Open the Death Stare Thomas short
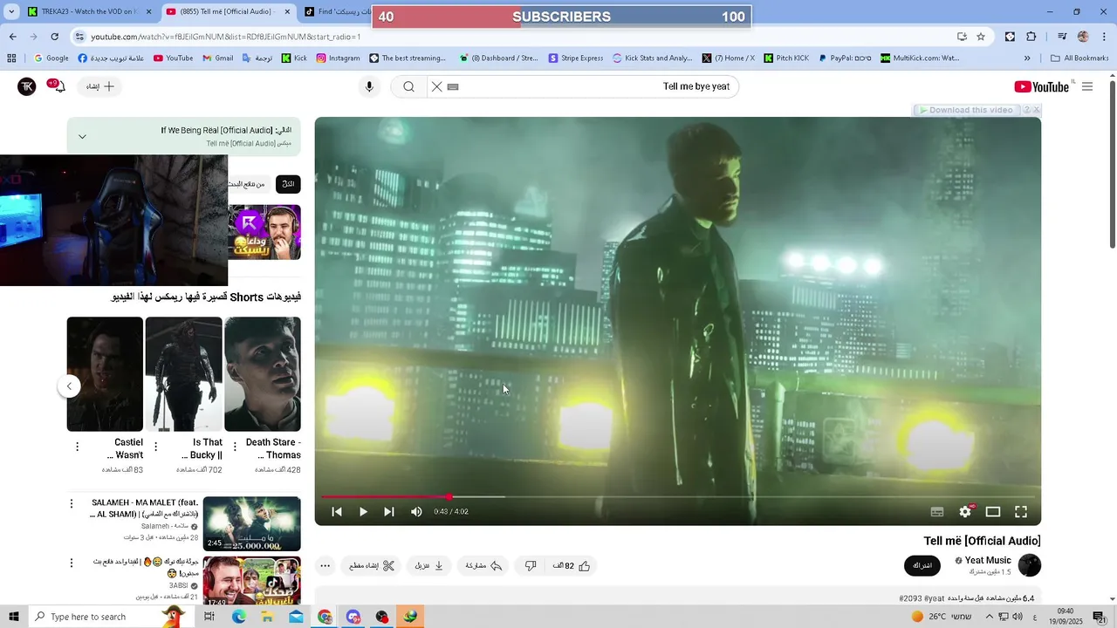Image resolution: width=1117 pixels, height=628 pixels. (x=263, y=374)
